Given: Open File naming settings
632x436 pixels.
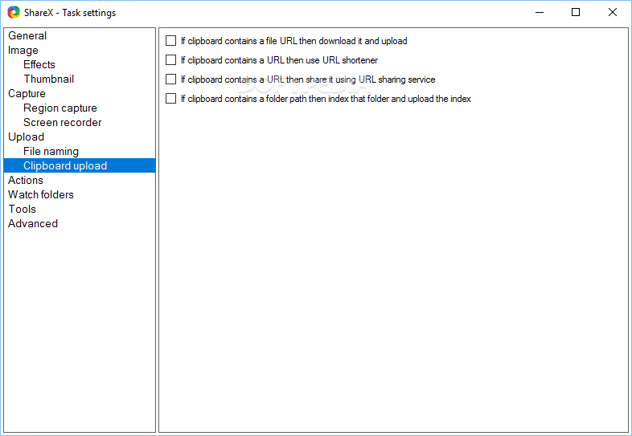Looking at the screenshot, I should click(51, 152).
